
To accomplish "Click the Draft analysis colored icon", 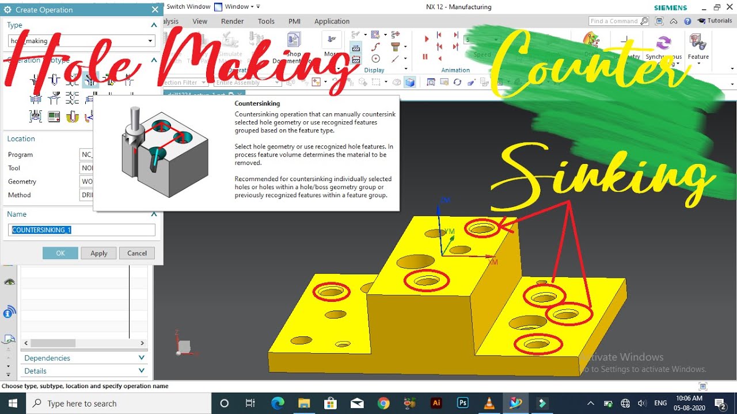I will tap(591, 40).
